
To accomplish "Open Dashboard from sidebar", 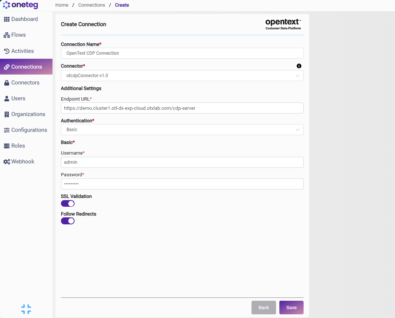I will [26, 19].
